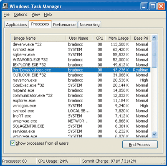Viewport: 167px width, 166px height.
Task: Click the scrollbar up arrow
Action: [x=154, y=38]
